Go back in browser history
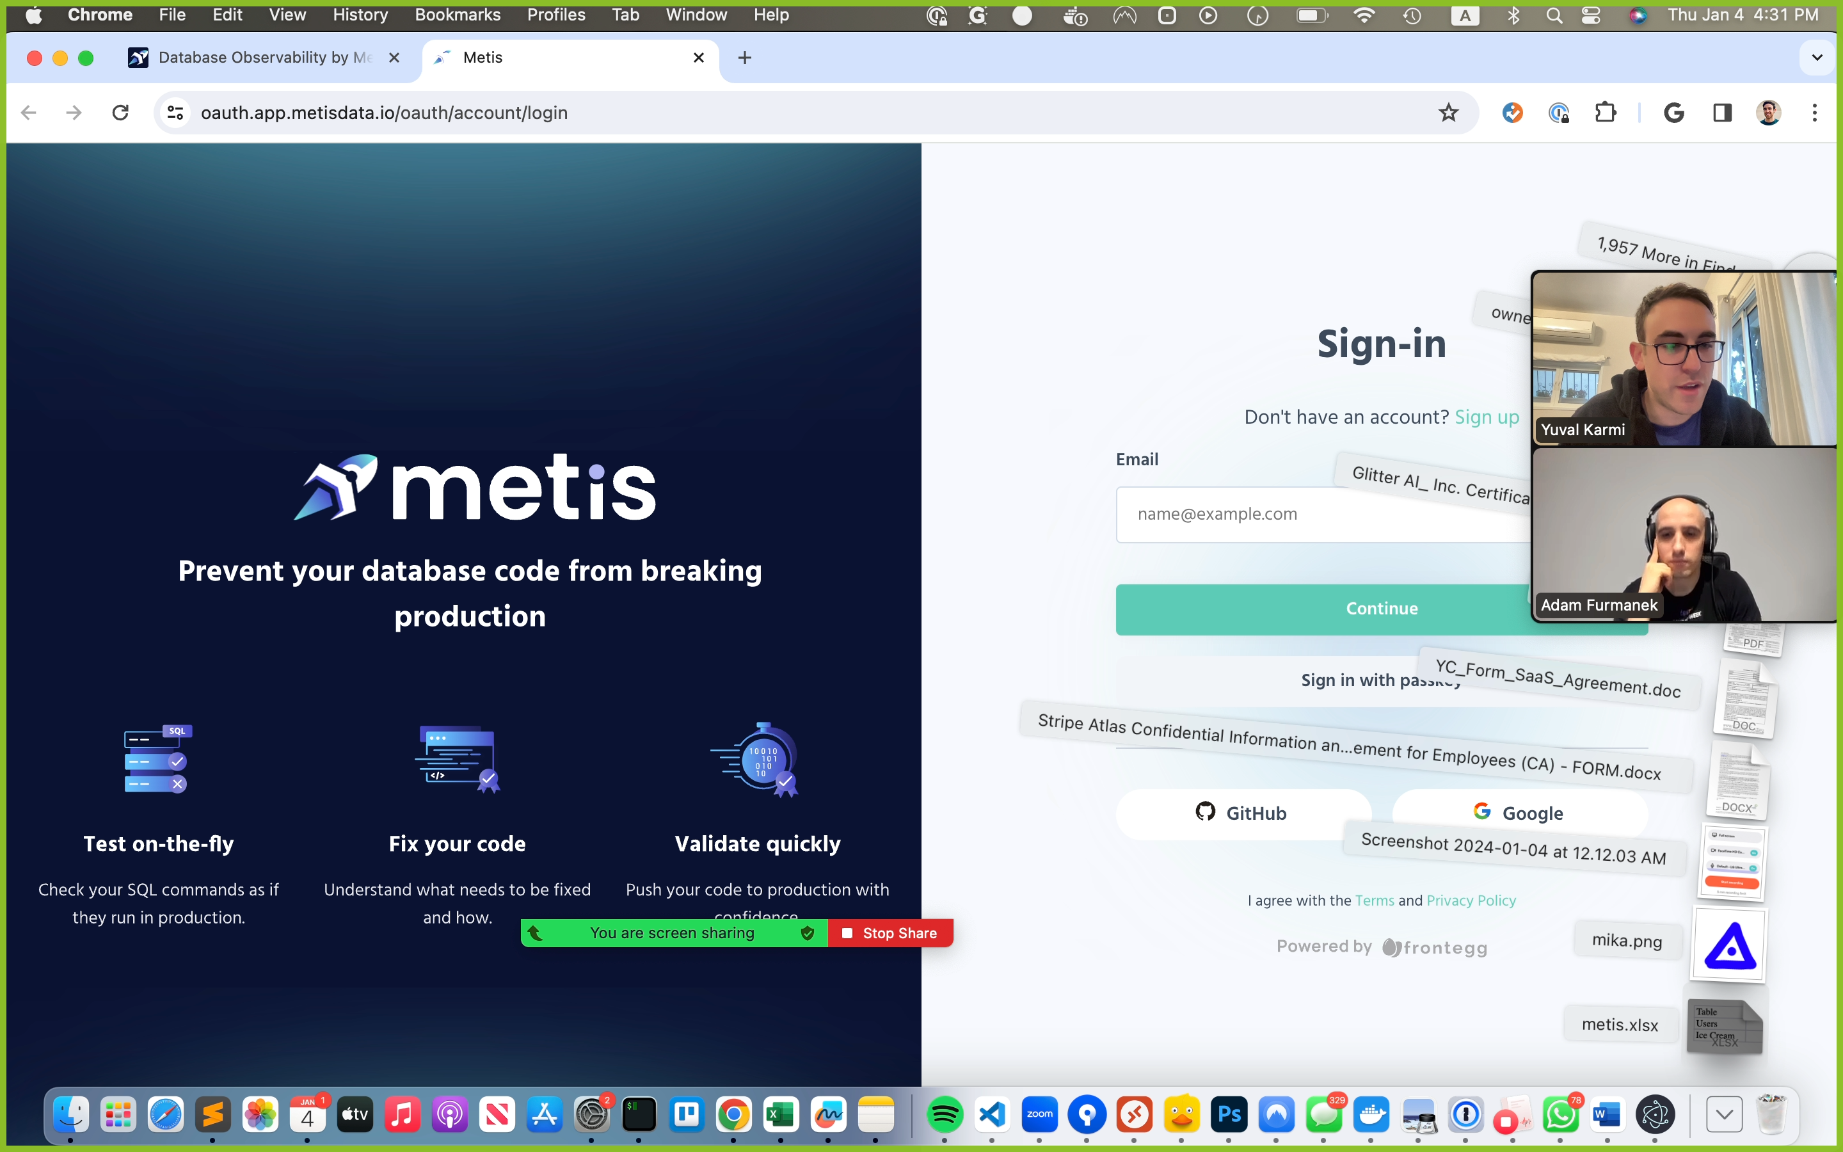 29,113
